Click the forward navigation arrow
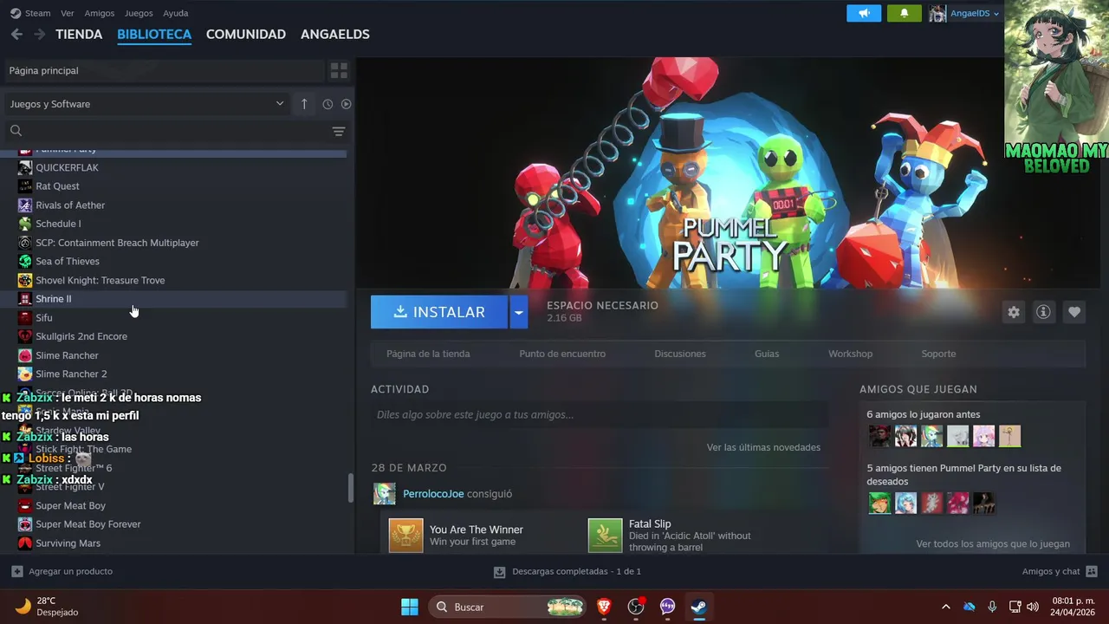The image size is (1109, 624). click(39, 34)
